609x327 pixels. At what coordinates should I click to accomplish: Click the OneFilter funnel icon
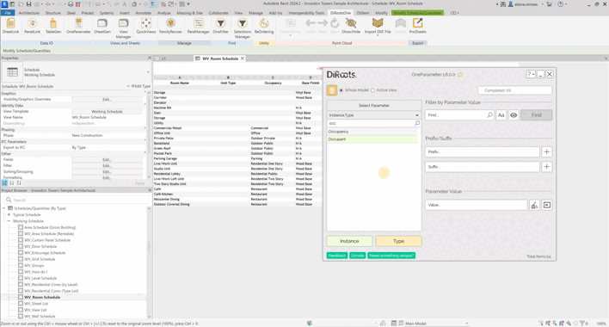pos(220,26)
